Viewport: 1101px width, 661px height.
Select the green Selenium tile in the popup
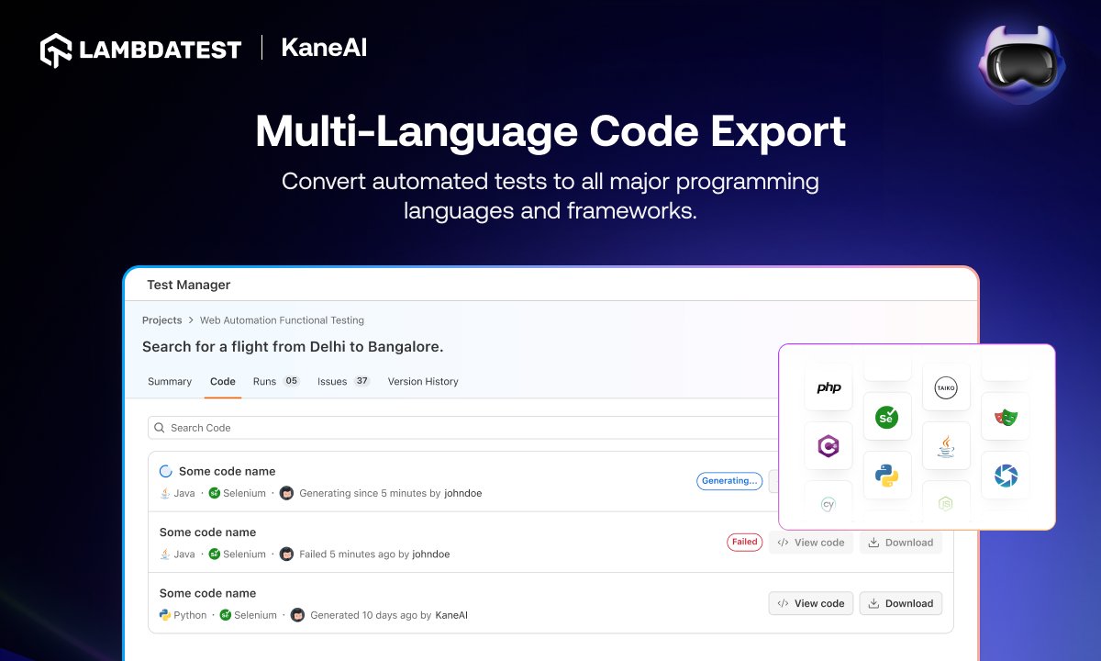point(887,417)
